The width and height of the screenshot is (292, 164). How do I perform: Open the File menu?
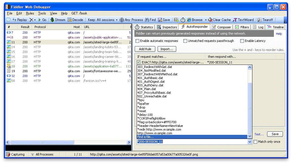(x=10, y=13)
